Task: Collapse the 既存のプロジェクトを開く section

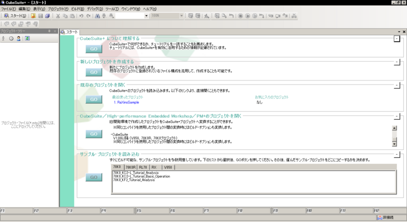Action: pyautogui.click(x=397, y=85)
